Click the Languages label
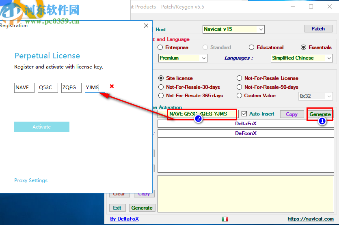The height and width of the screenshot is (225, 339). click(239, 58)
